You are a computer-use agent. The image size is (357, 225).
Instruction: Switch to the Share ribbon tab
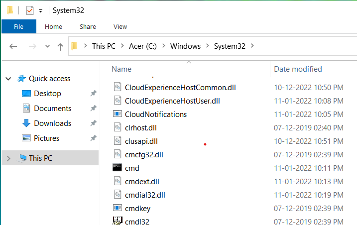[x=88, y=27]
